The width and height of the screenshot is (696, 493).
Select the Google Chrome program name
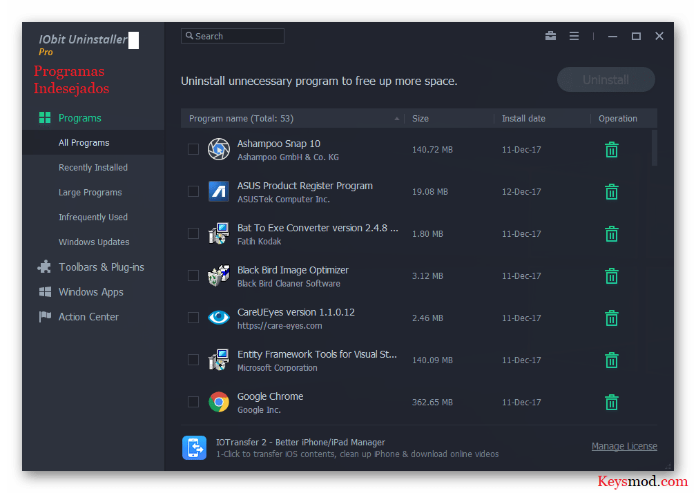[x=270, y=396]
